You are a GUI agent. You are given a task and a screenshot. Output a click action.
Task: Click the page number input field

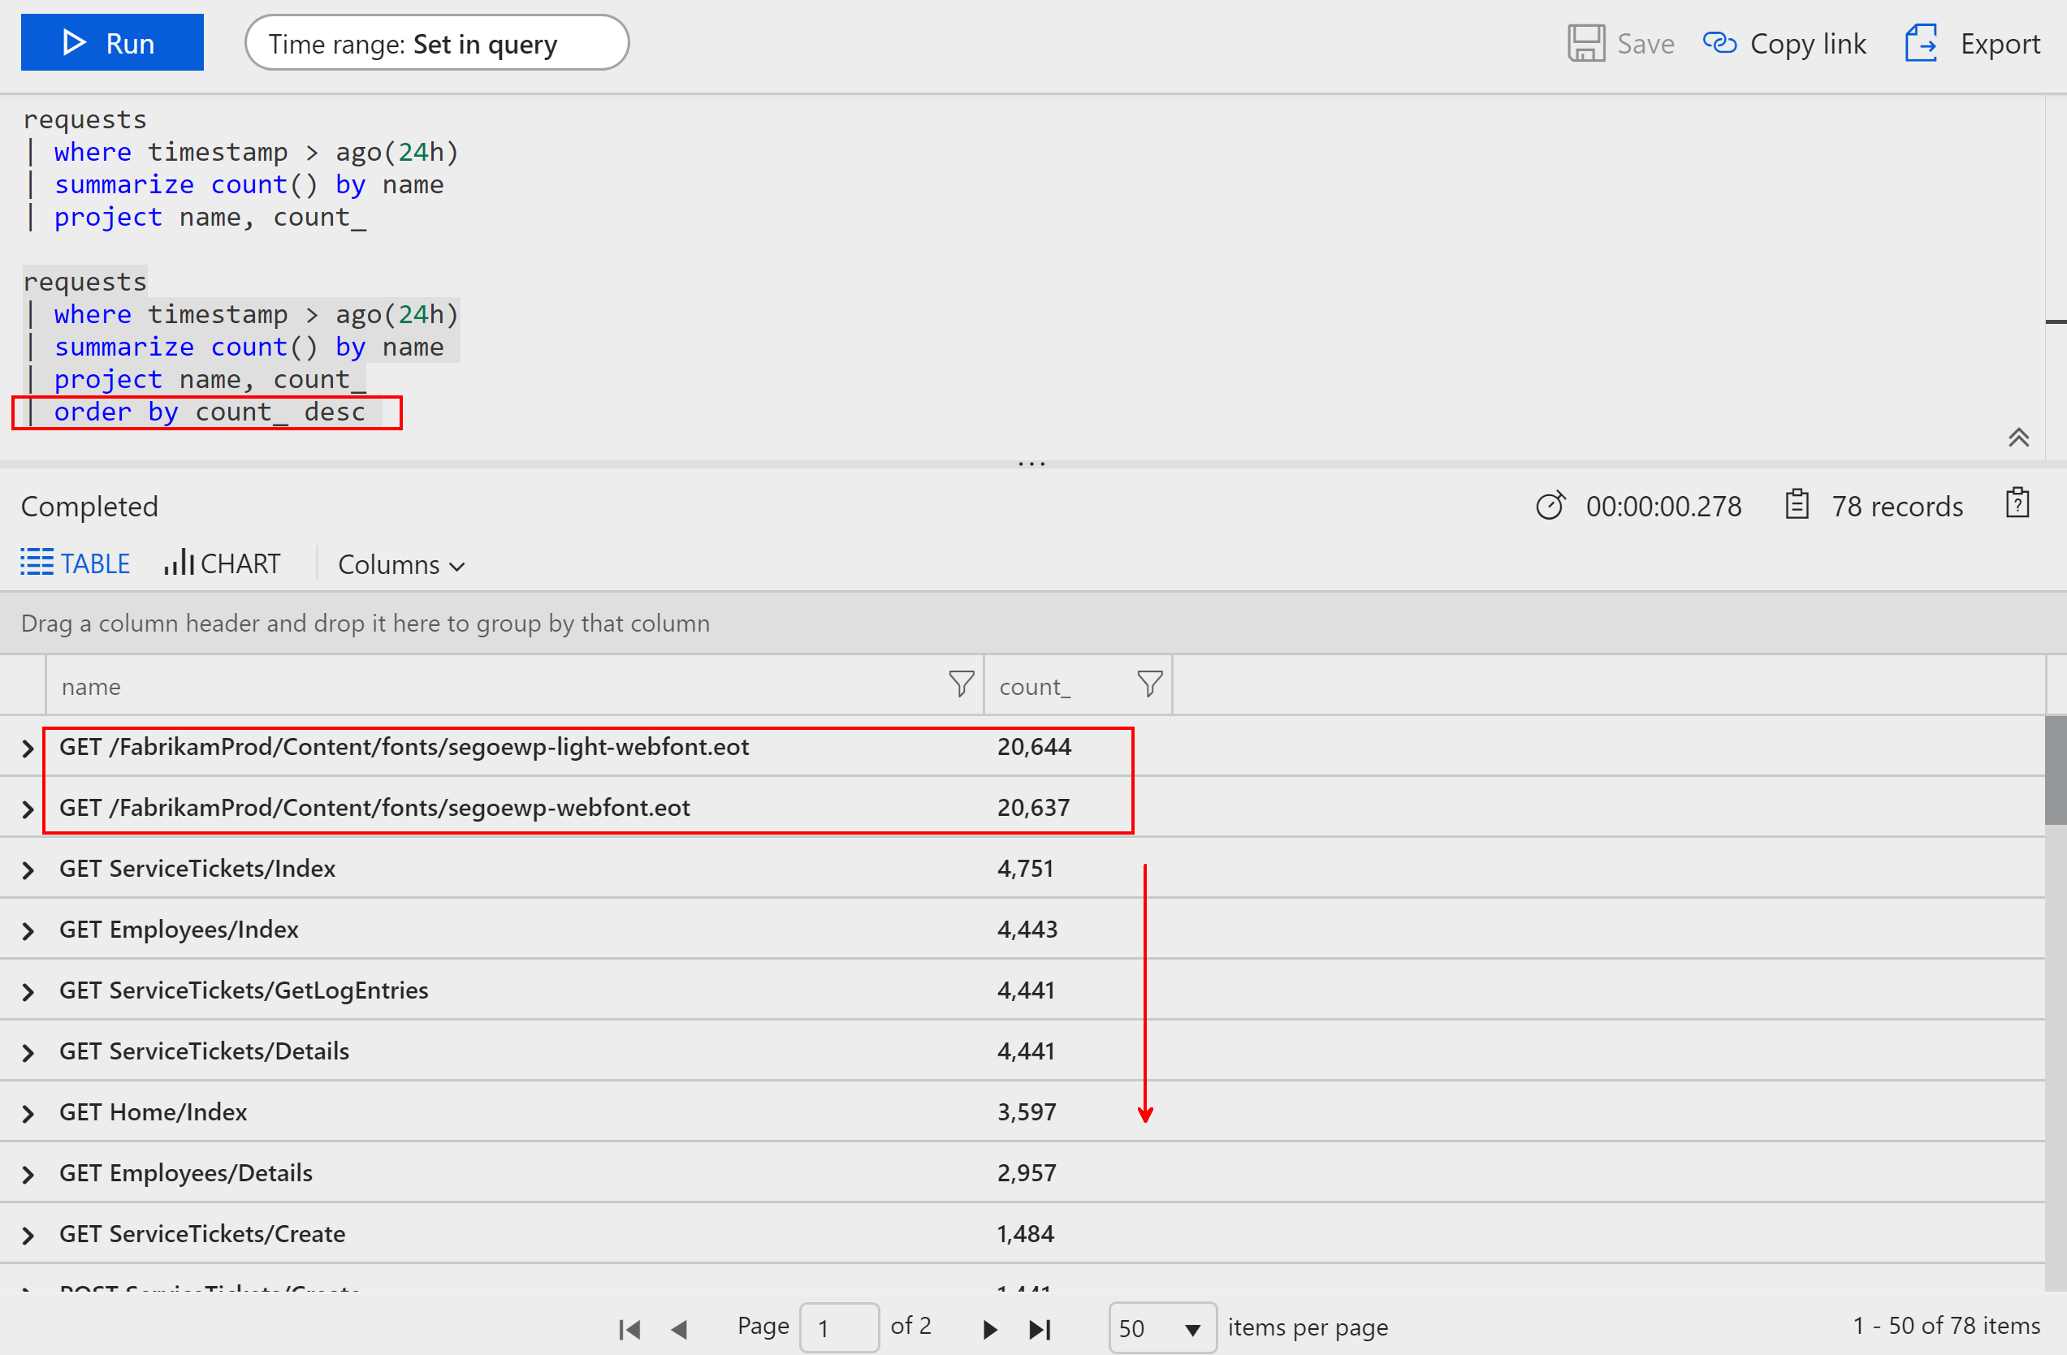839,1327
